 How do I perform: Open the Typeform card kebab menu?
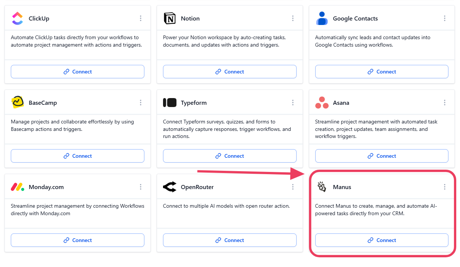point(293,103)
